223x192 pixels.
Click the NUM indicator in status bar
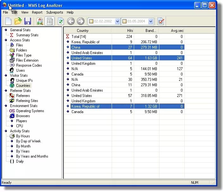click(x=195, y=183)
